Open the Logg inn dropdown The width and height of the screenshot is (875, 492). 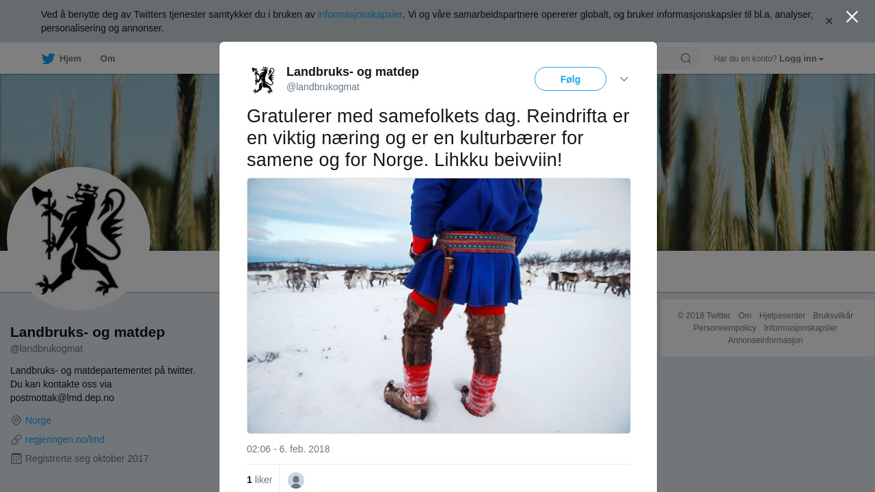point(802,59)
